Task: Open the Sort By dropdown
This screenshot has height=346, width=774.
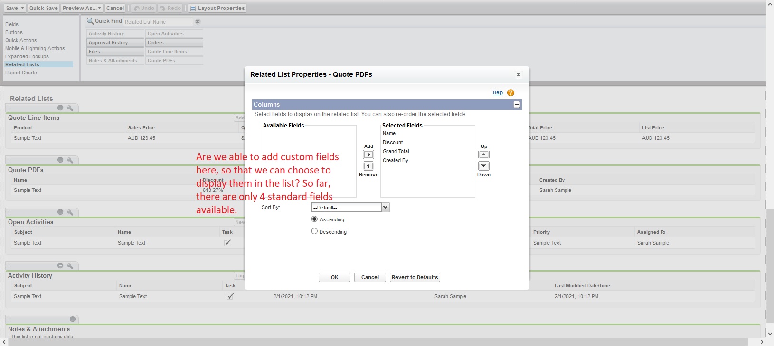Action: click(x=385, y=207)
